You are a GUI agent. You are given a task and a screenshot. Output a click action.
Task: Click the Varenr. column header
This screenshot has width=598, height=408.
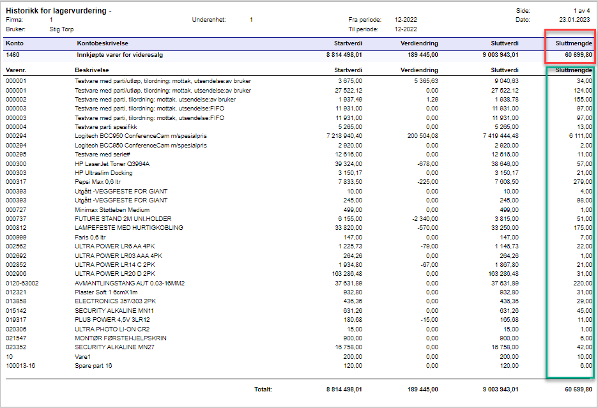[16, 70]
